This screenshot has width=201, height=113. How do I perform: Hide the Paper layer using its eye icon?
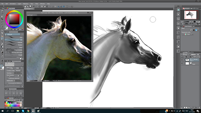(182, 64)
